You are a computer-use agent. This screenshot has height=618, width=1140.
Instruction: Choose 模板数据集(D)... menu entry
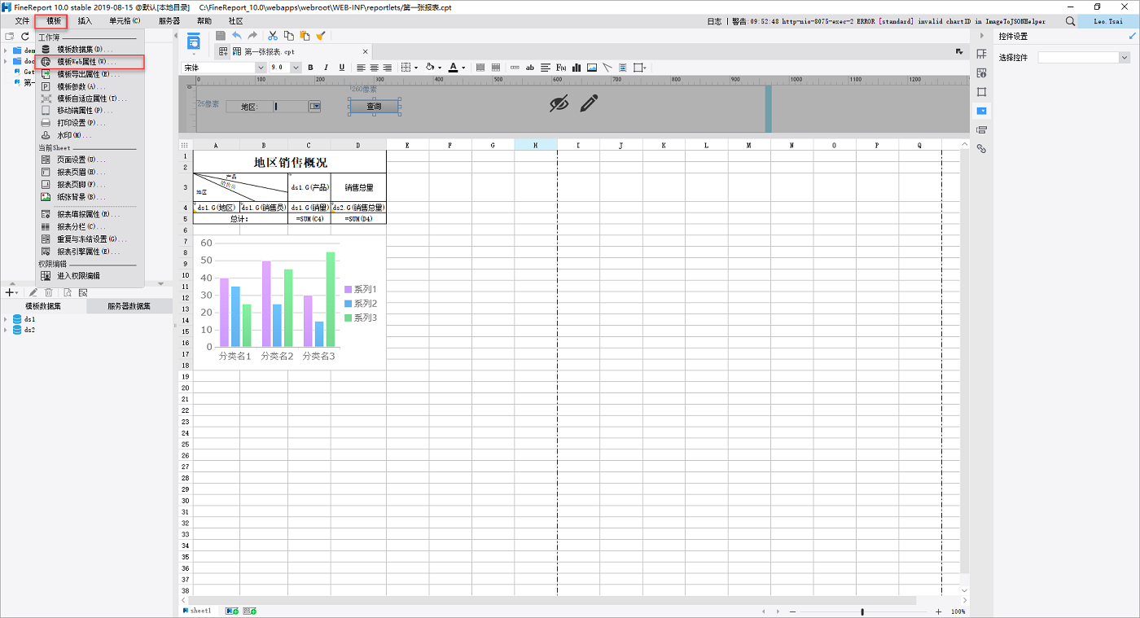90,50
